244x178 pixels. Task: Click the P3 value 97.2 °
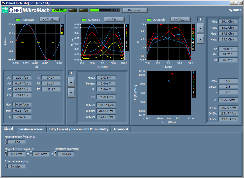(51, 78)
